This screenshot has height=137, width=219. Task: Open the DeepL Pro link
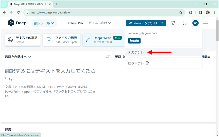[x=75, y=23]
